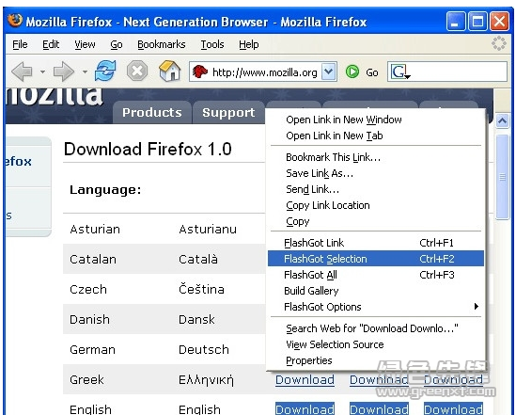Open the Back button history dropdown
Image resolution: width=516 pixels, height=415 pixels.
click(x=43, y=72)
